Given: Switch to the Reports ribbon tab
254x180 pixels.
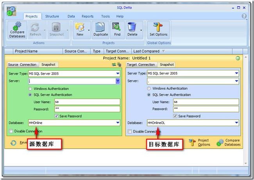Looking at the screenshot, I should pos(88,16).
